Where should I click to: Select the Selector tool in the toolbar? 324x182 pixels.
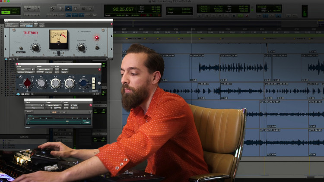click(68, 9)
